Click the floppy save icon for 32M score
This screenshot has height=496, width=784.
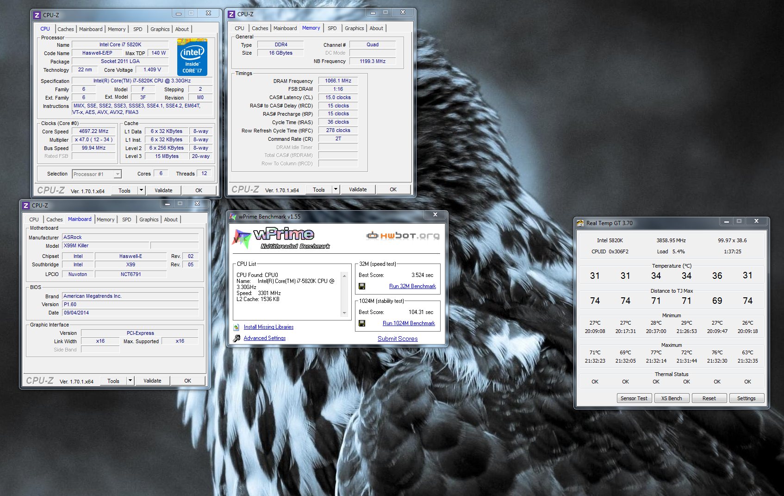[x=362, y=286]
